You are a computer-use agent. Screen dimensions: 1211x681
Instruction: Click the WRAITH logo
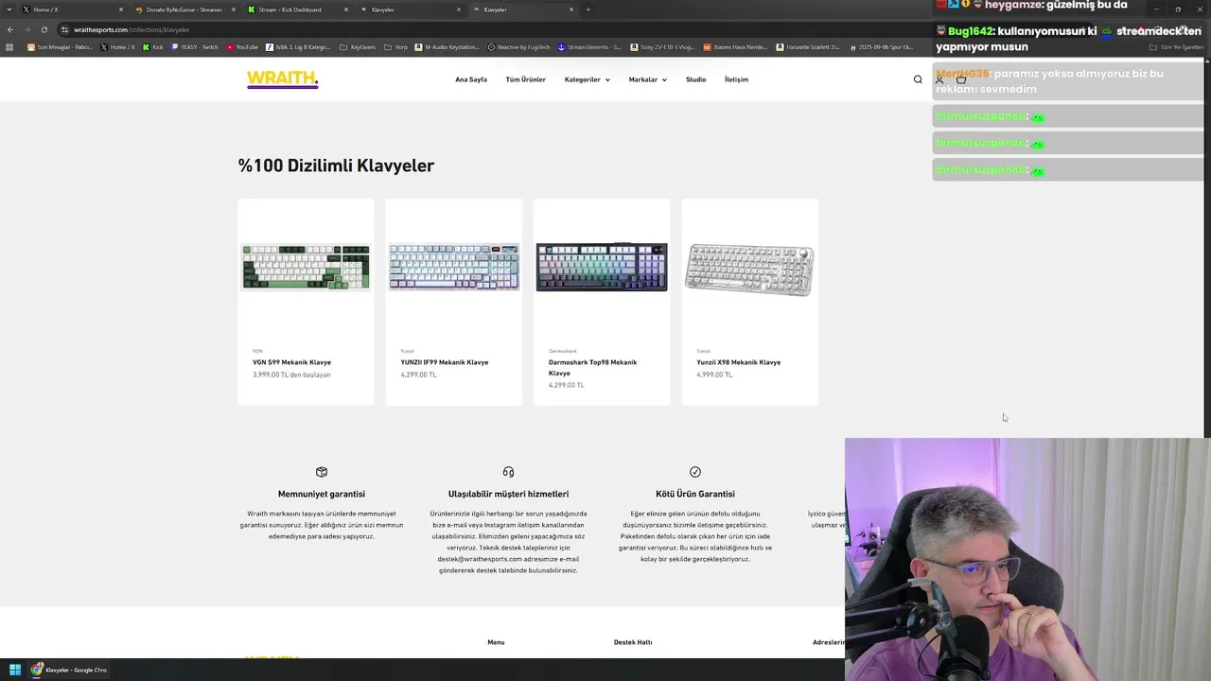click(283, 79)
